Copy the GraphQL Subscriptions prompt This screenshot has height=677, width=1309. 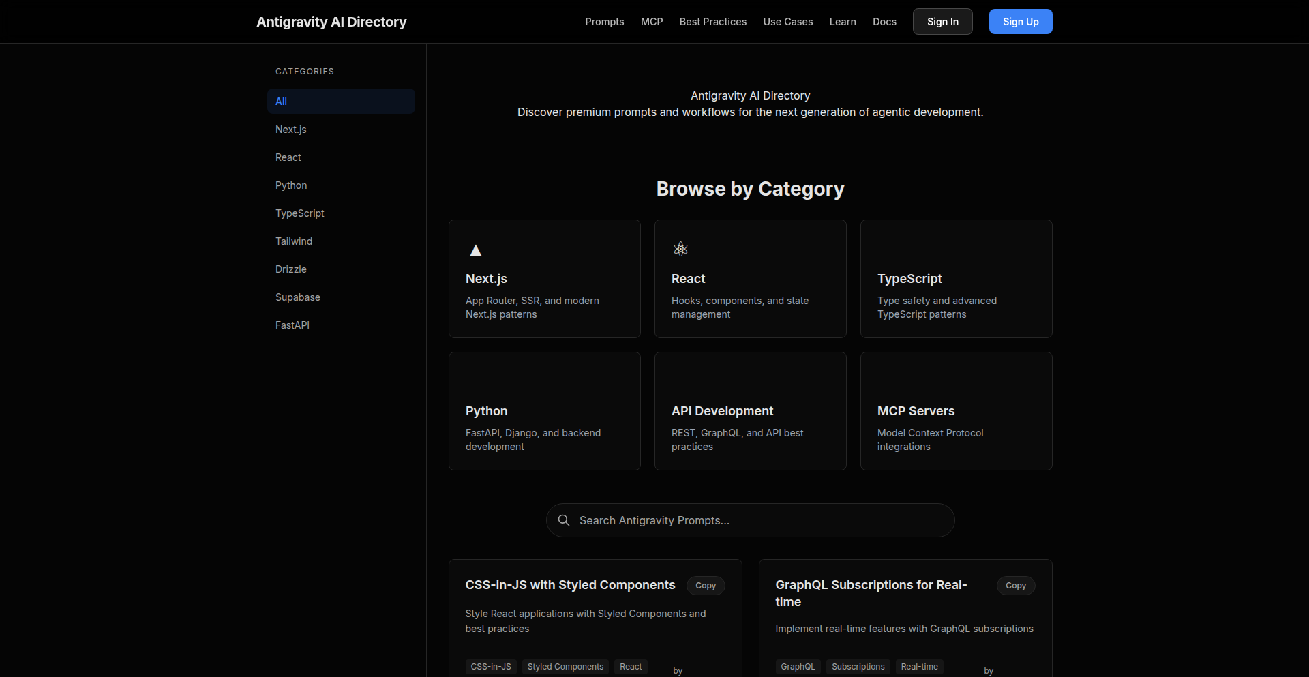tap(1015, 586)
